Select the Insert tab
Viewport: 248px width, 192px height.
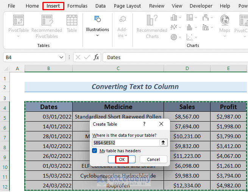[x=53, y=6]
